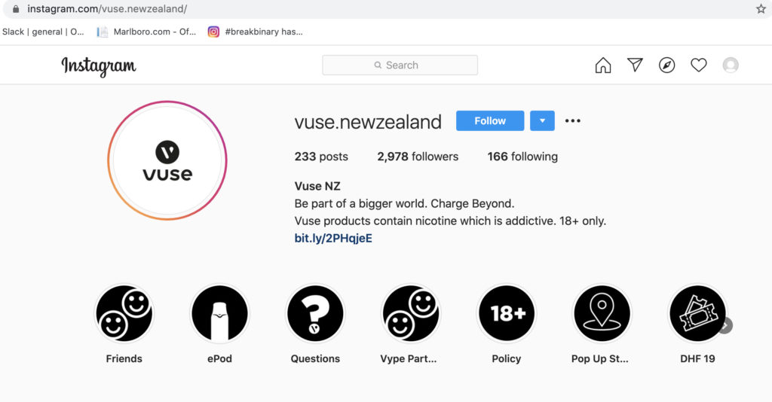The width and height of the screenshot is (772, 402).
Task: Open the bit.ly/2PHqjeE bio link
Action: (x=333, y=239)
